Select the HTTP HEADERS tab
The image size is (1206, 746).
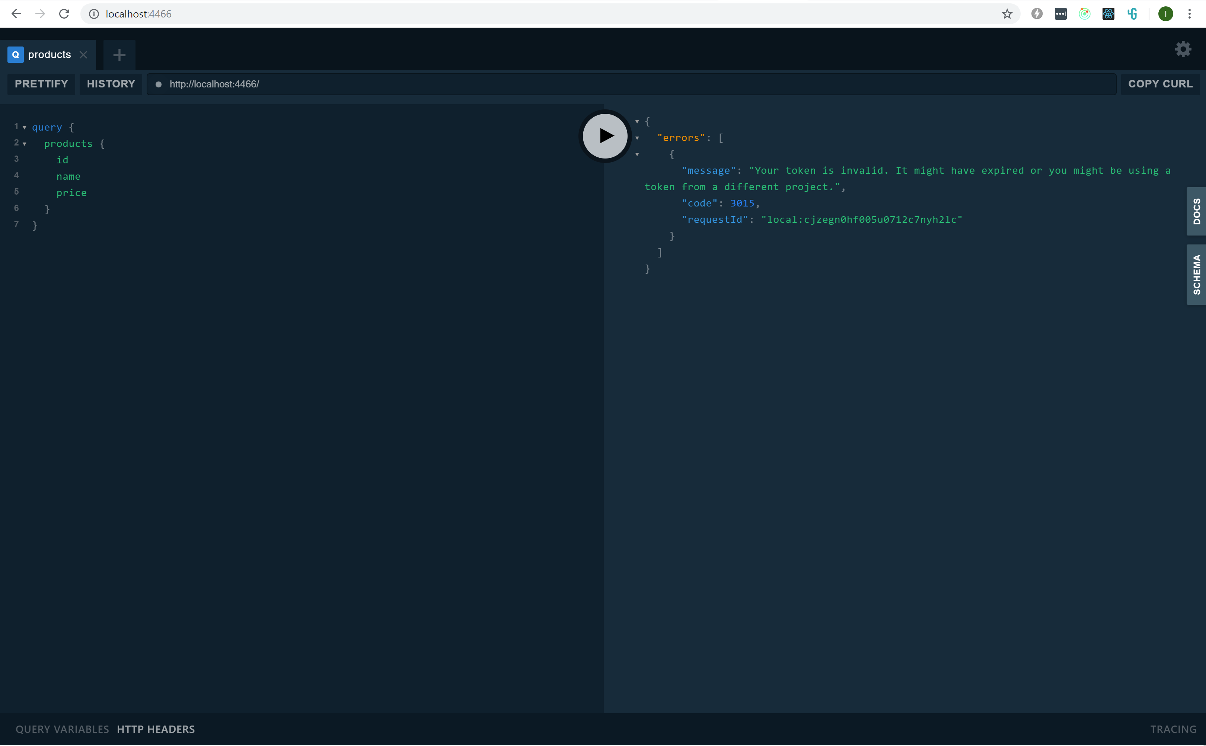[x=156, y=729]
